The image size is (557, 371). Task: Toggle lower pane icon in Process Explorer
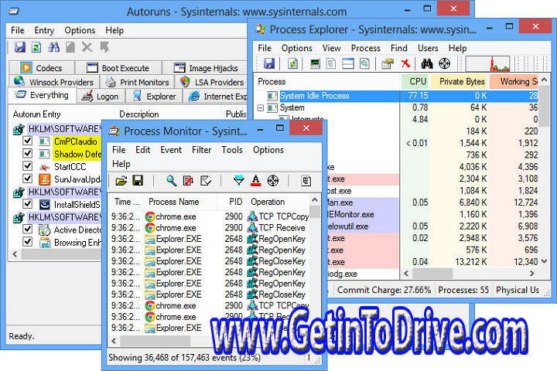pos(348,63)
